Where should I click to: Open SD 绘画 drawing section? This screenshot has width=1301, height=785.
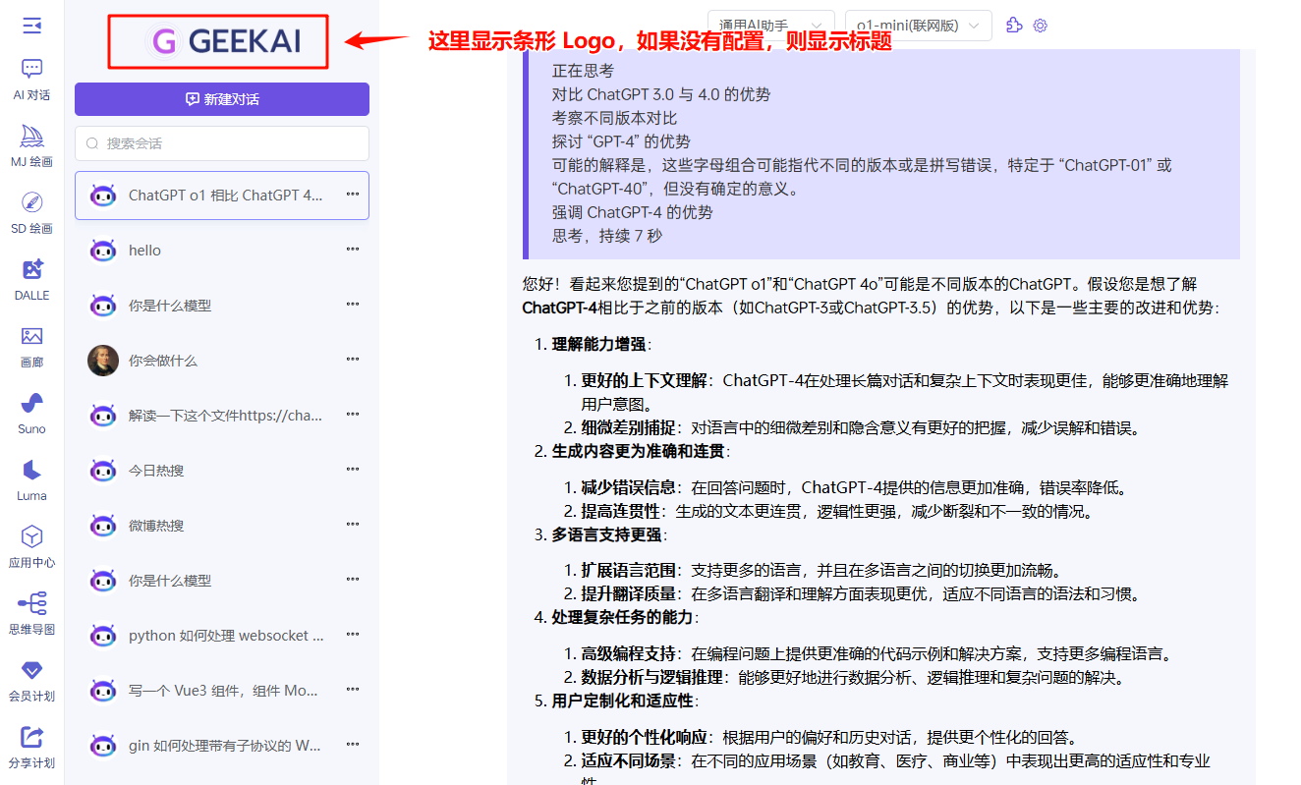[31, 212]
